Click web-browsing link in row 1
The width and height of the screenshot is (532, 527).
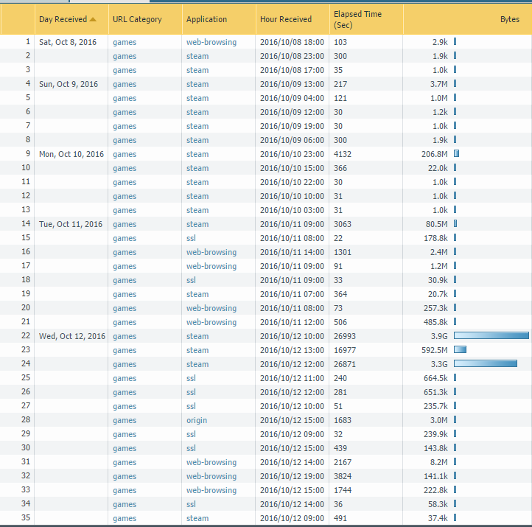click(x=211, y=42)
